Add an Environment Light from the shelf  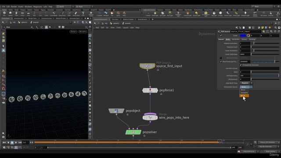pyautogui.click(x=206, y=14)
